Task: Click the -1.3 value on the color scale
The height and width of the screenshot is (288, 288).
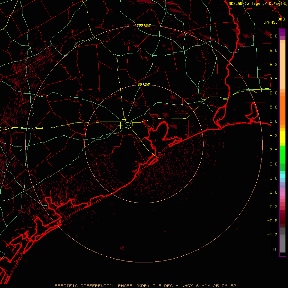Action: (272, 235)
